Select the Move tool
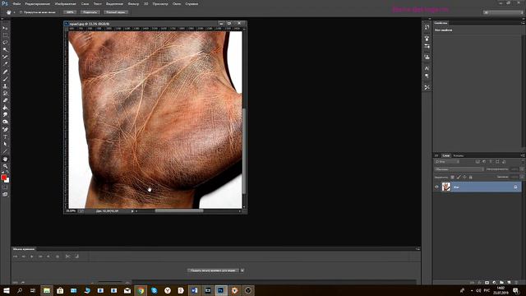 [5, 28]
